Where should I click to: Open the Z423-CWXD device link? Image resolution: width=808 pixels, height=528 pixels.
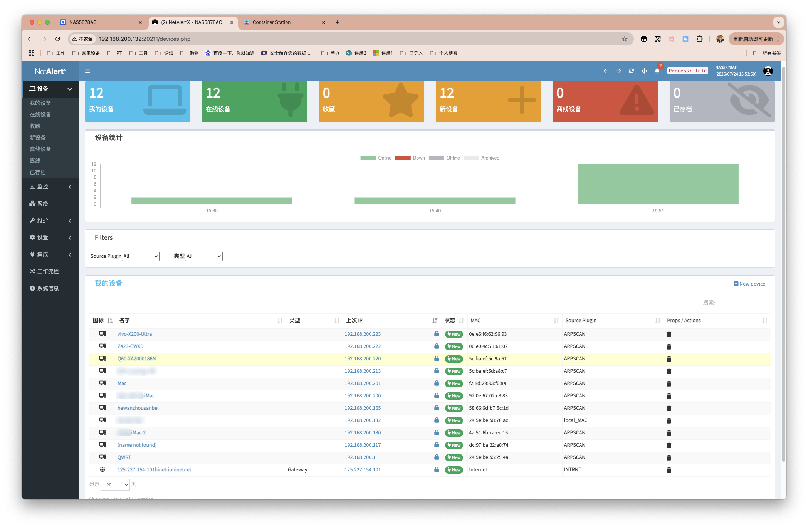(x=130, y=346)
